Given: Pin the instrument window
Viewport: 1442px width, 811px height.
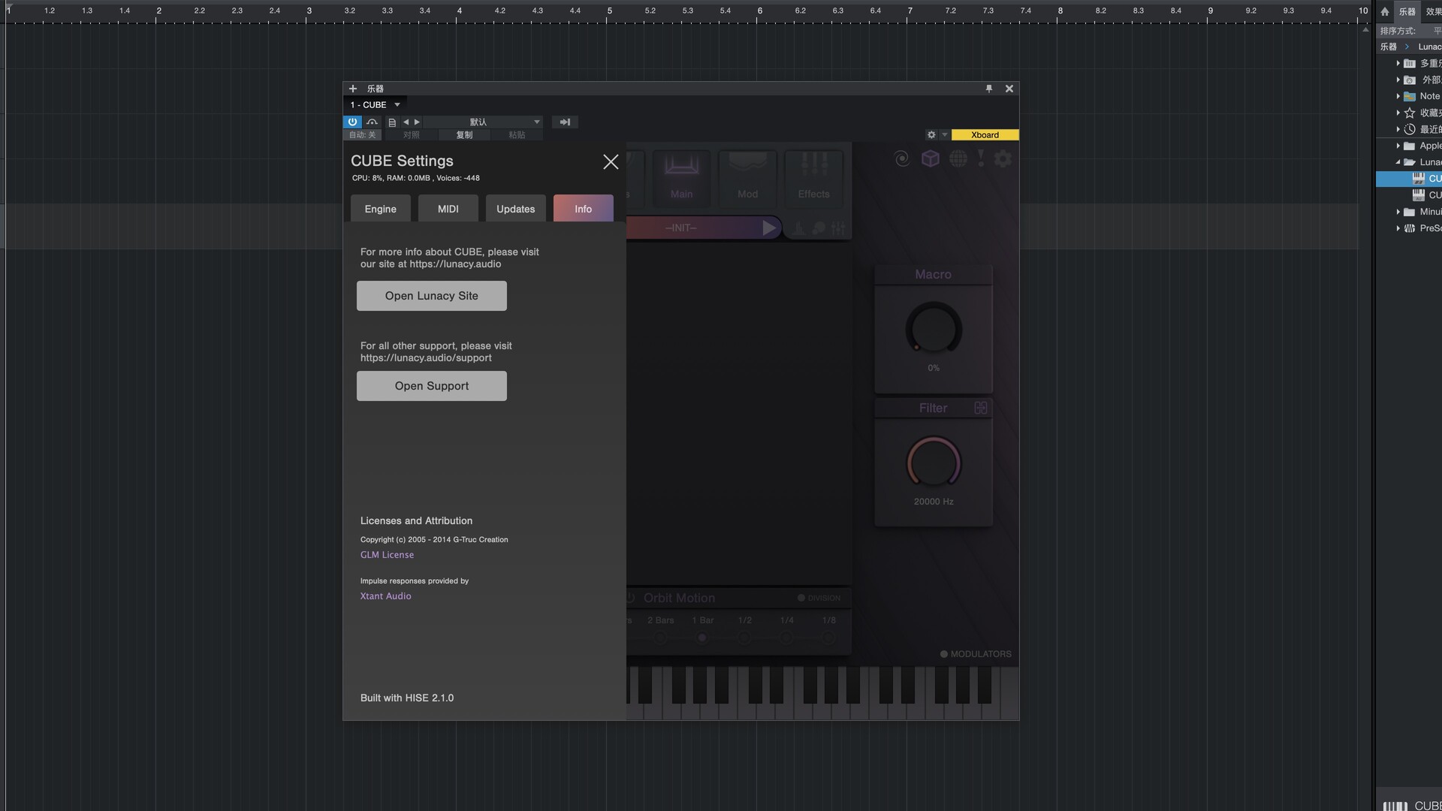Looking at the screenshot, I should [x=989, y=89].
